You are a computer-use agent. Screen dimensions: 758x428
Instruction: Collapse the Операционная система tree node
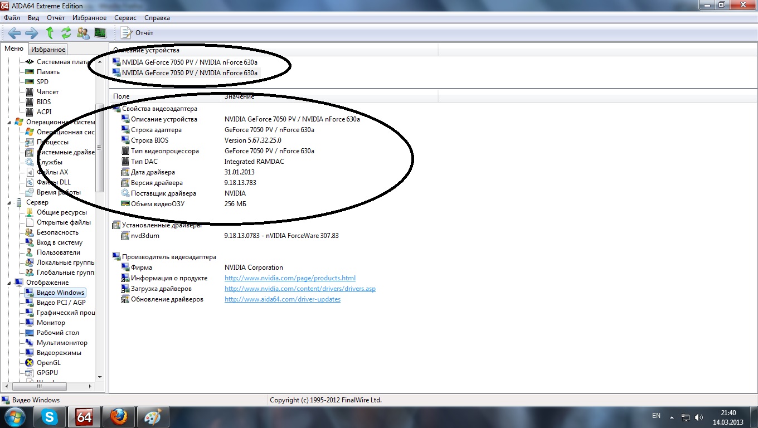tap(10, 122)
